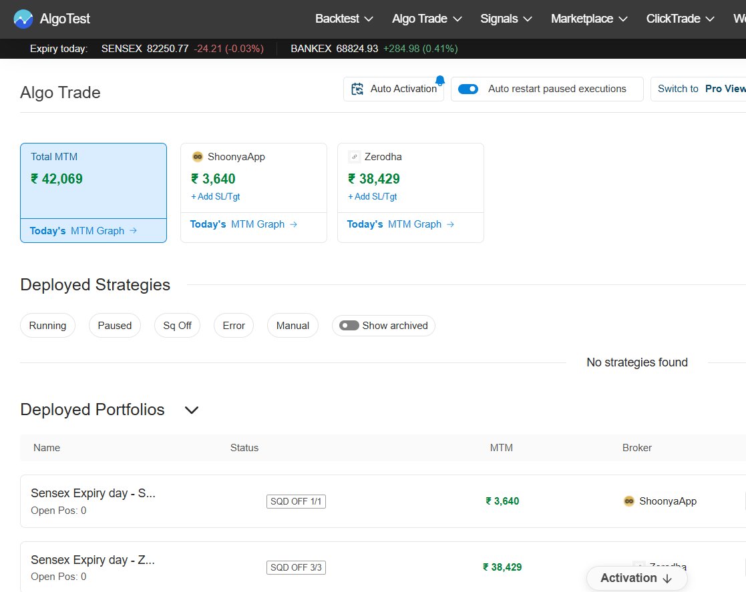Click the Name column header
The image size is (746, 592).
click(x=47, y=448)
